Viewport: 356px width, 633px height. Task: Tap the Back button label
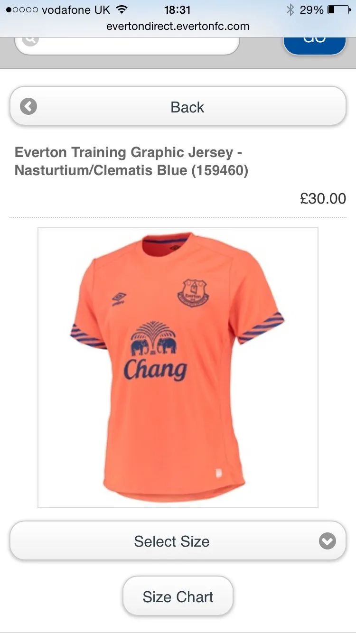pyautogui.click(x=187, y=107)
